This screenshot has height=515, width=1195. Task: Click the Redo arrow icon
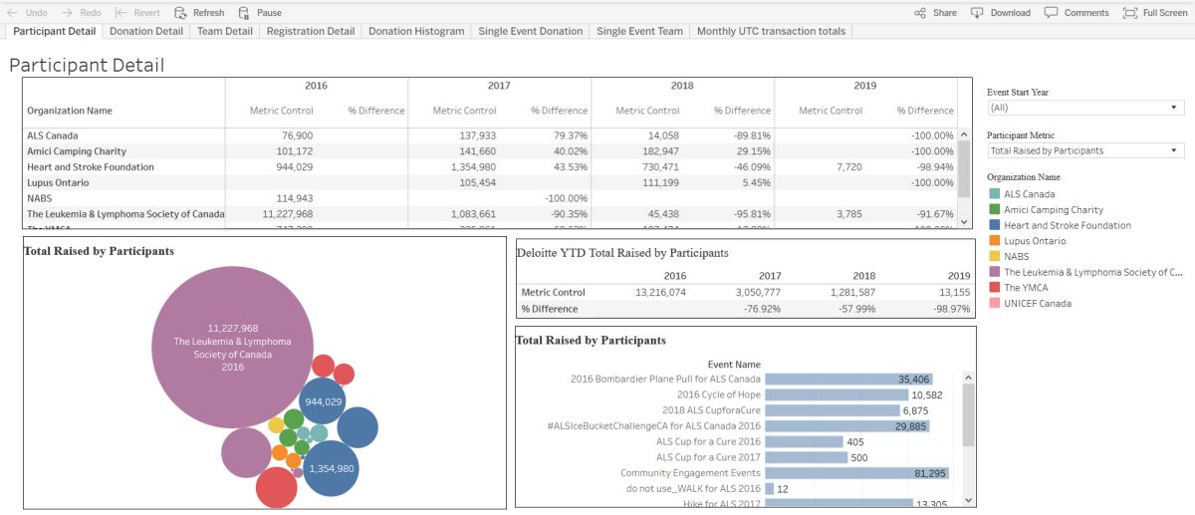tap(67, 13)
